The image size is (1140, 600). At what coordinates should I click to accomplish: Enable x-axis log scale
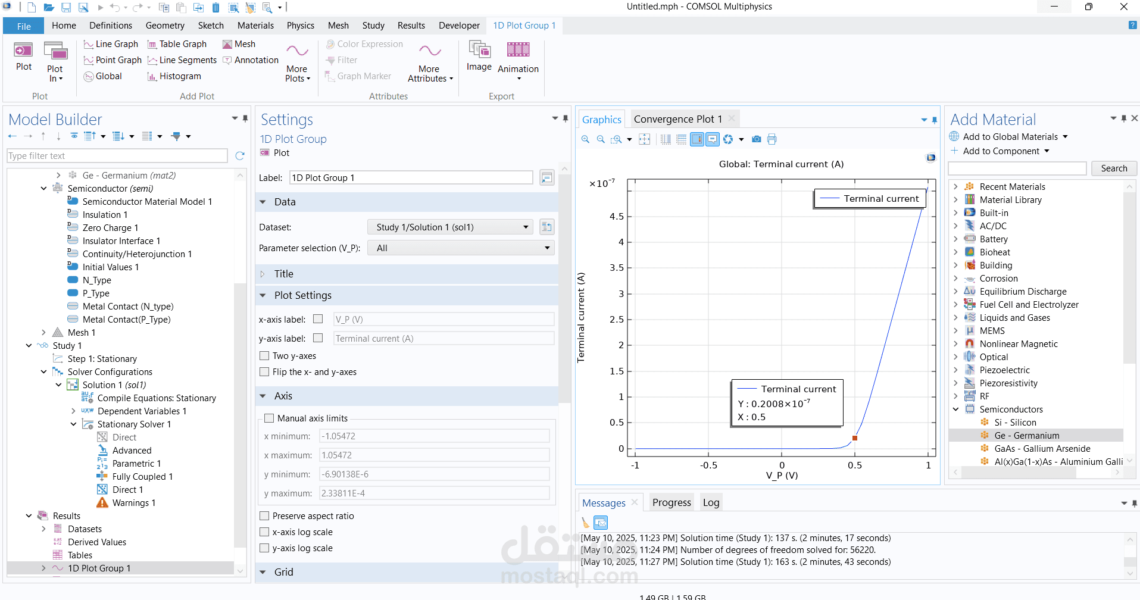click(x=264, y=532)
